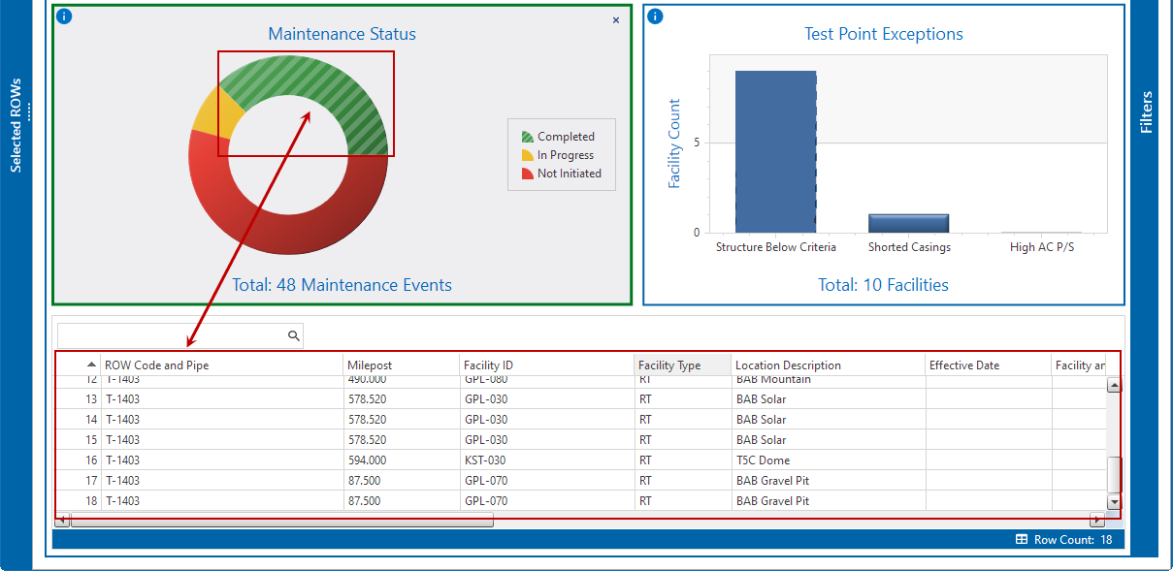Click the sort triangle in the table header
The image size is (1173, 571).
coord(90,365)
